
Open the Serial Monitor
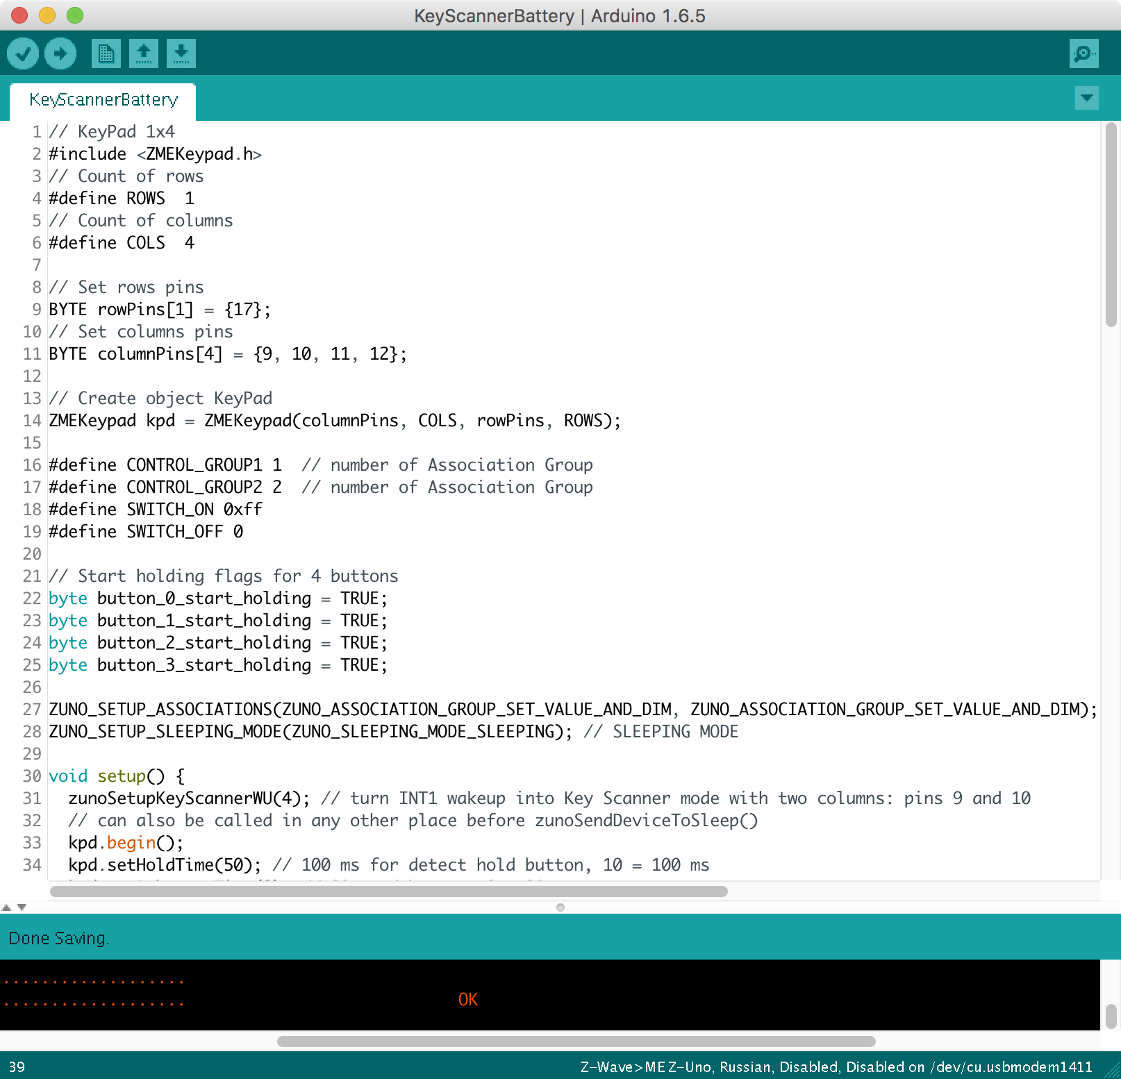(1083, 53)
